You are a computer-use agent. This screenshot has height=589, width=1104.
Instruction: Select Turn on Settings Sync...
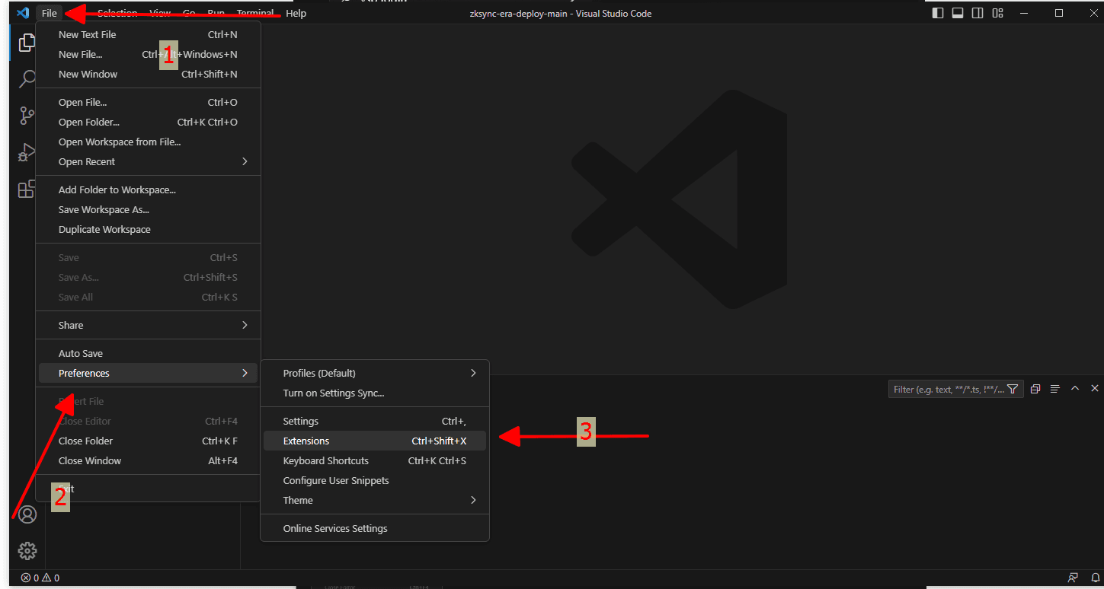375,393
